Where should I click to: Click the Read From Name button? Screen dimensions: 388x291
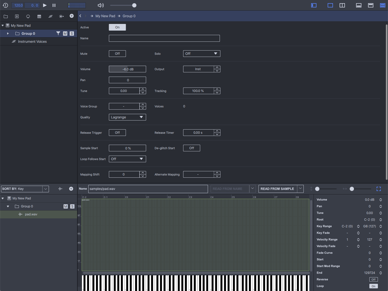(x=230, y=189)
